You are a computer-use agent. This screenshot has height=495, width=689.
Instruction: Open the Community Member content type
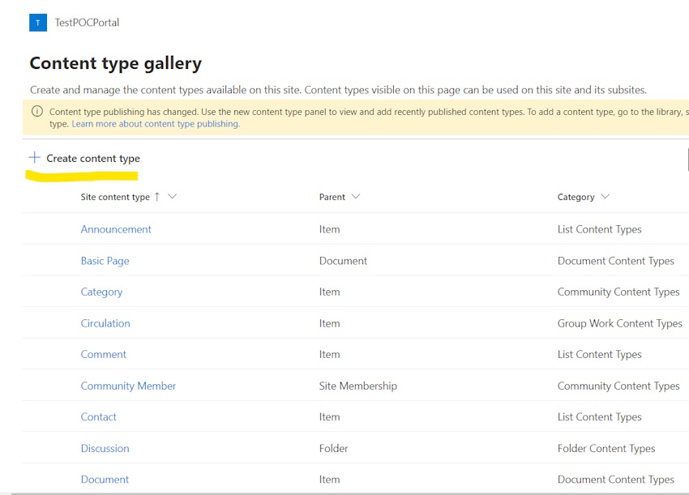pyautogui.click(x=128, y=386)
